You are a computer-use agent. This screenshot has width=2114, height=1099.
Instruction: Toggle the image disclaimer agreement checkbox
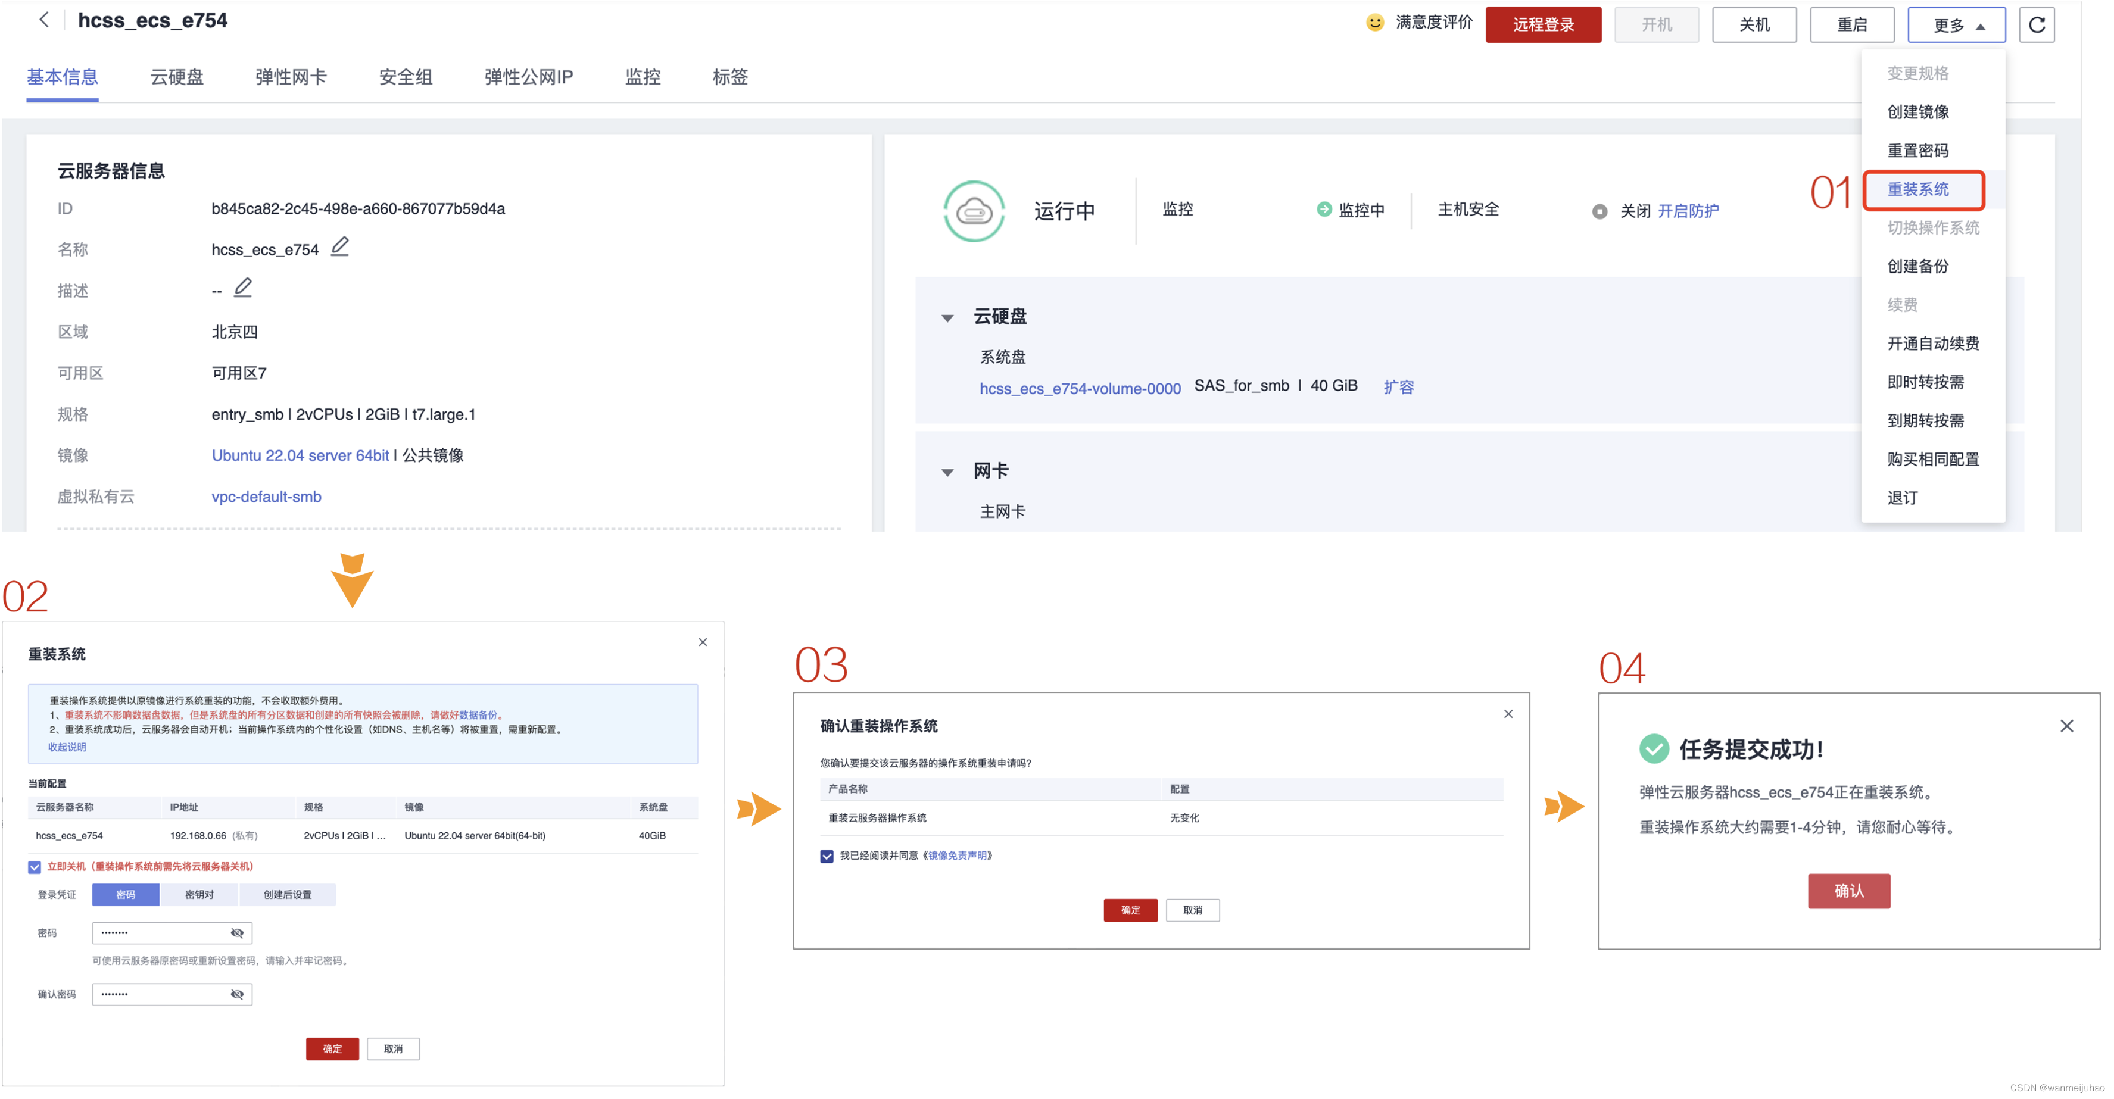(x=827, y=856)
